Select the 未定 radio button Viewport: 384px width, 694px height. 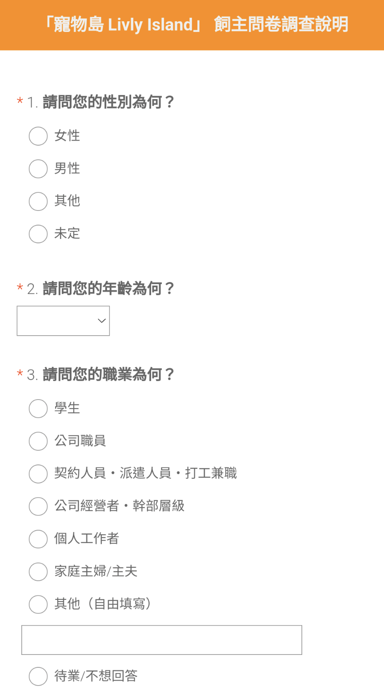pyautogui.click(x=38, y=234)
